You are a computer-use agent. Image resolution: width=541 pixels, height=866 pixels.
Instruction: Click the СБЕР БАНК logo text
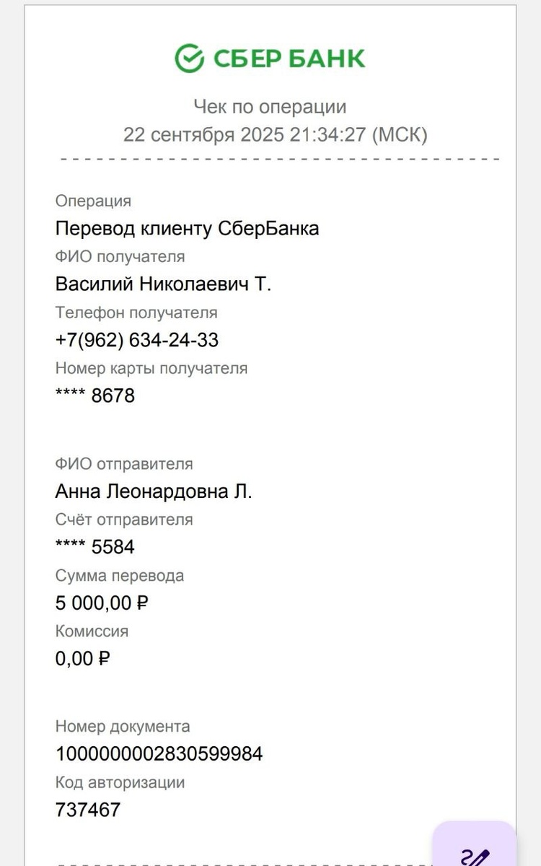(289, 58)
